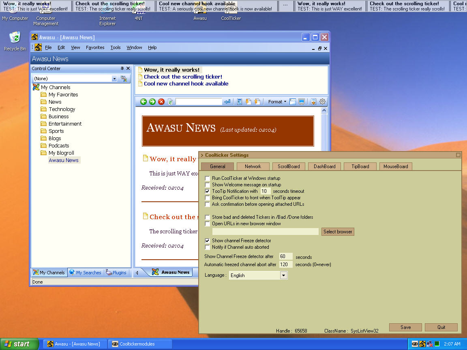
Task: Uncheck Show channel Freeze detector
Action: click(x=207, y=241)
